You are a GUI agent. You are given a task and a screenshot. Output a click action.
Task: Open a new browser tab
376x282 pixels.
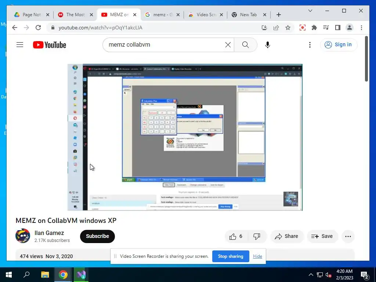coord(278,15)
